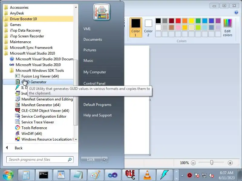Open Tools Reference

click(31, 128)
